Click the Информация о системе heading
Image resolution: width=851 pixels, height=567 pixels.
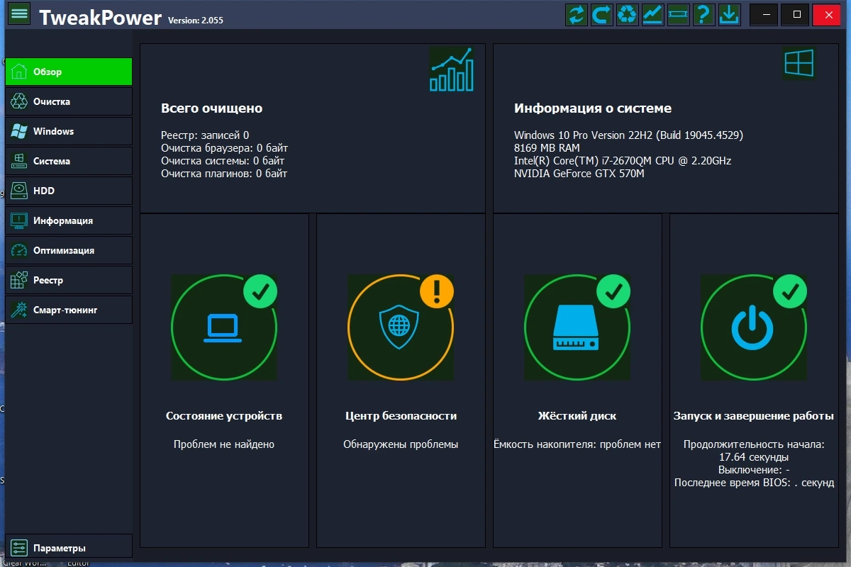[593, 108]
